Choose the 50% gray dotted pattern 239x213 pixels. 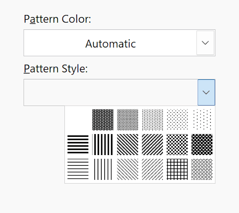coord(127,120)
